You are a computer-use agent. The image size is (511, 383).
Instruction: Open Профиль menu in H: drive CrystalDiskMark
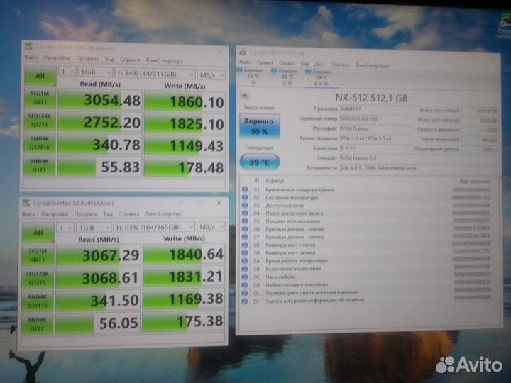coord(86,214)
